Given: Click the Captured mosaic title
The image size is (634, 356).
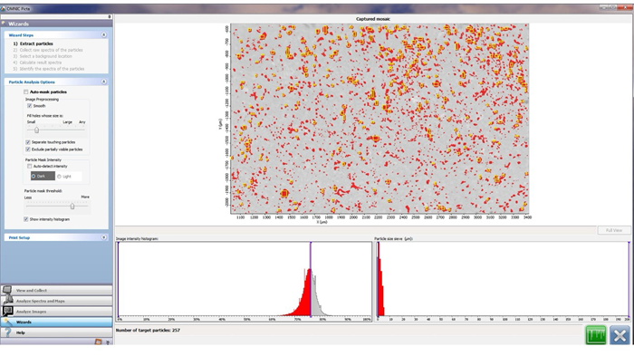Looking at the screenshot, I should (373, 19).
